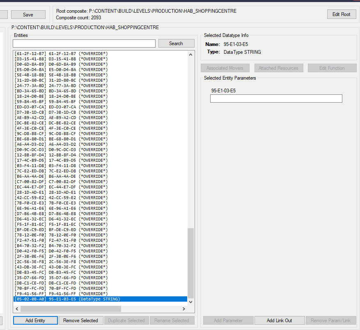Click Remove Param/Link
This screenshot has width=360, height=330.
(x=330, y=320)
